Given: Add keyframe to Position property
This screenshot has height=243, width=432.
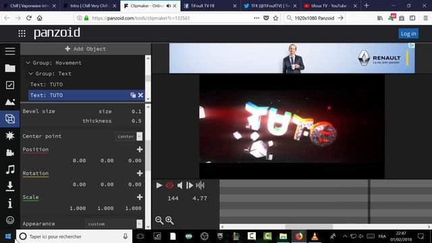Looking at the screenshot, I should pyautogui.click(x=140, y=149).
